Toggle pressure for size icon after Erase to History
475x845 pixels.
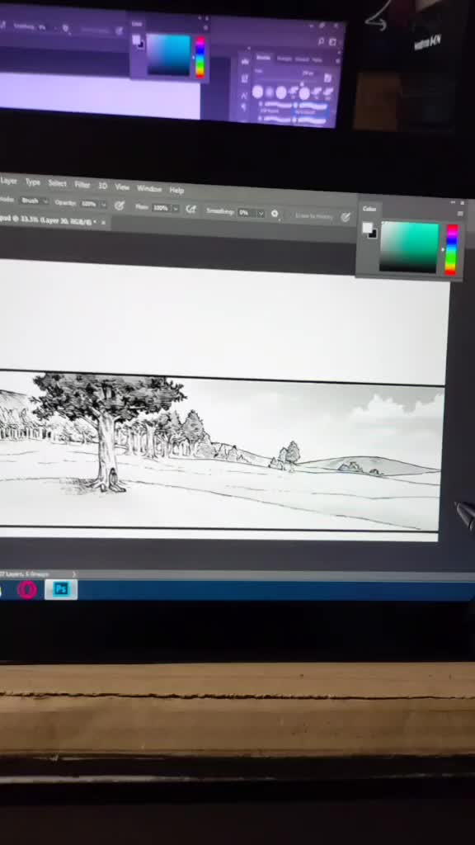point(346,217)
